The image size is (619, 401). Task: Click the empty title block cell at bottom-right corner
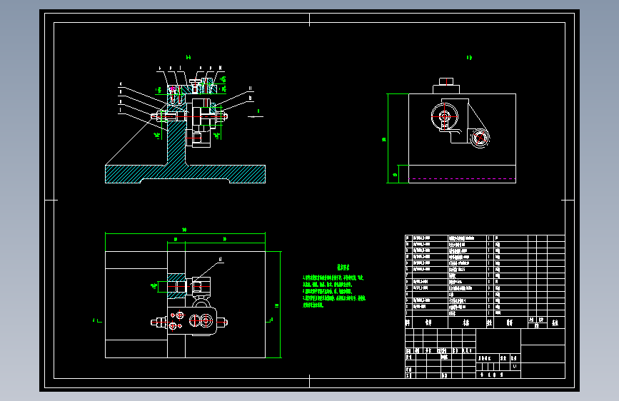point(543,370)
